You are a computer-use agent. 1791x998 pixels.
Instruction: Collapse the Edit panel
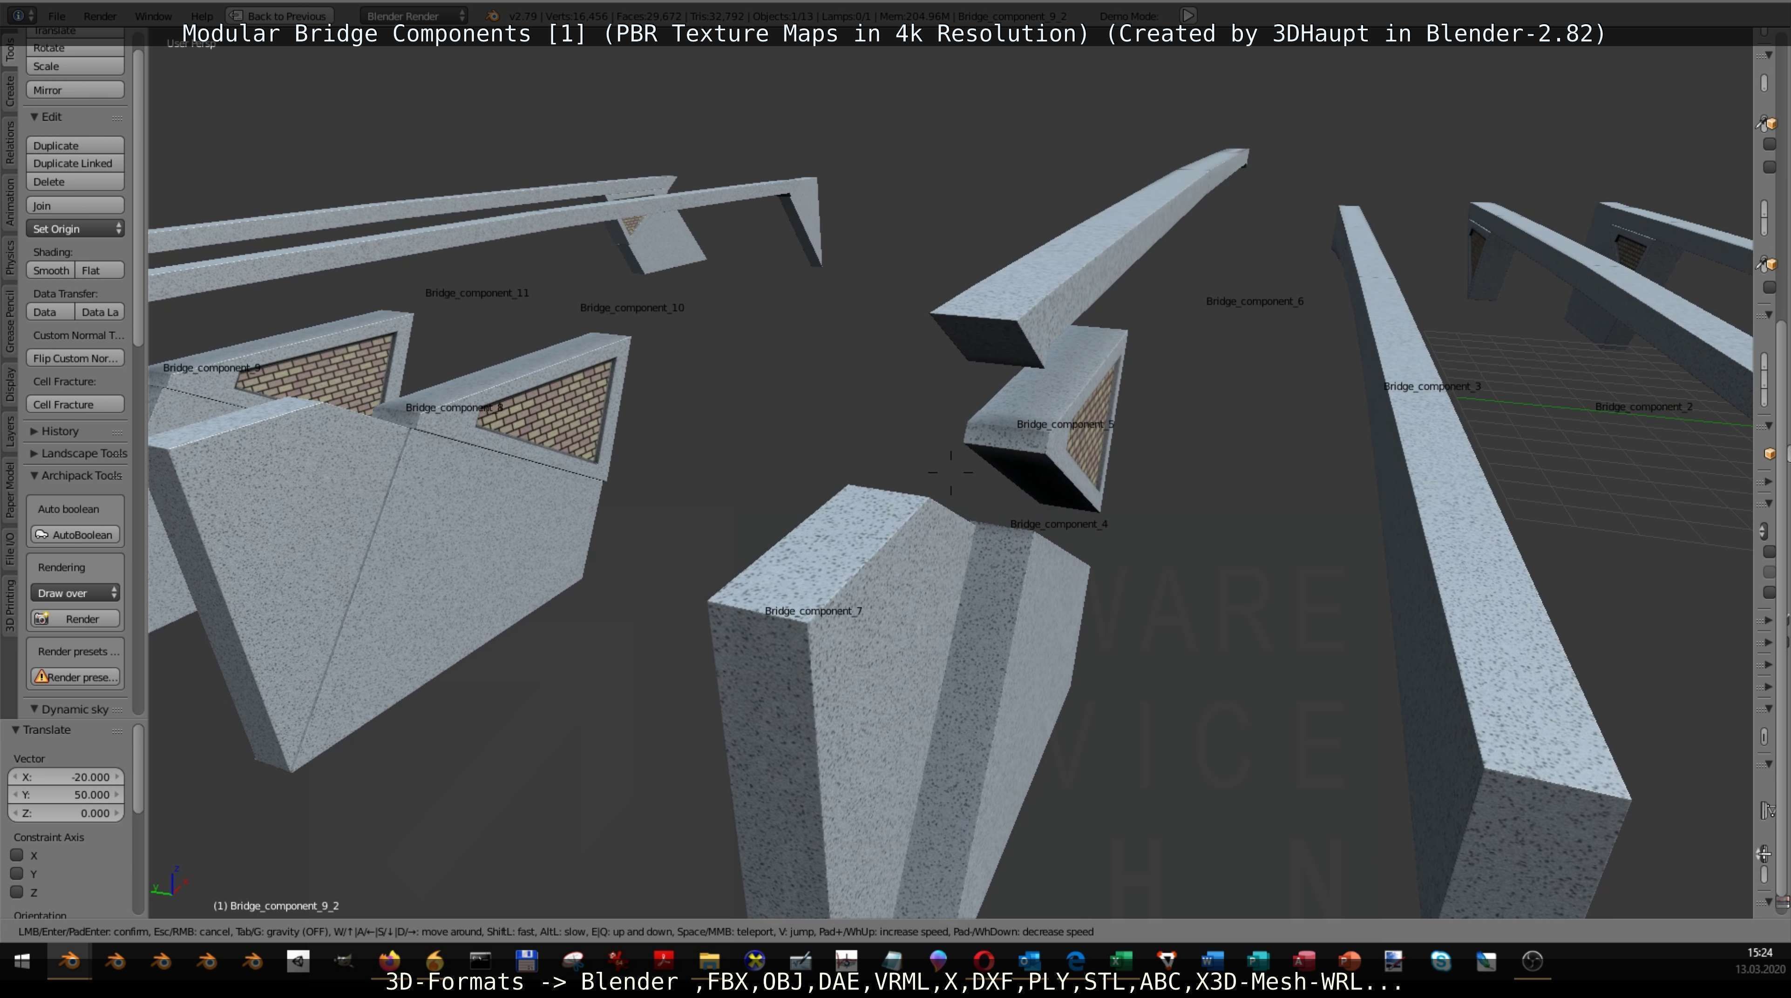point(34,117)
